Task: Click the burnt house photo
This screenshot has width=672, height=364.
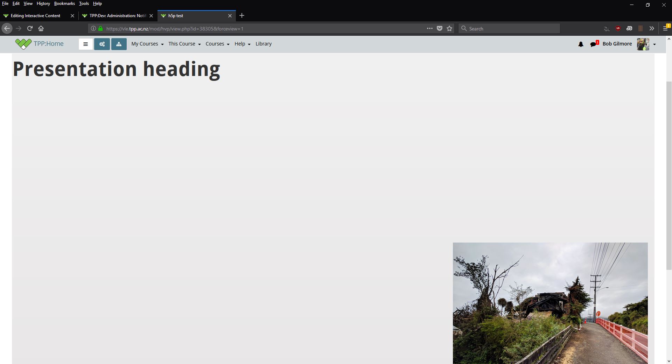Action: (550, 303)
